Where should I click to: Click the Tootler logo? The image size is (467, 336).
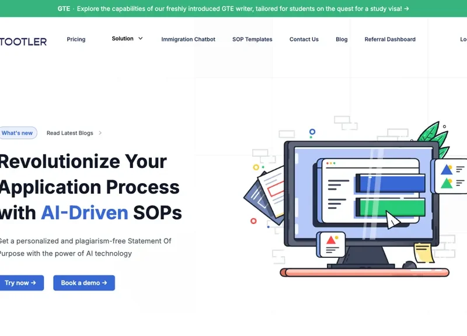(23, 41)
